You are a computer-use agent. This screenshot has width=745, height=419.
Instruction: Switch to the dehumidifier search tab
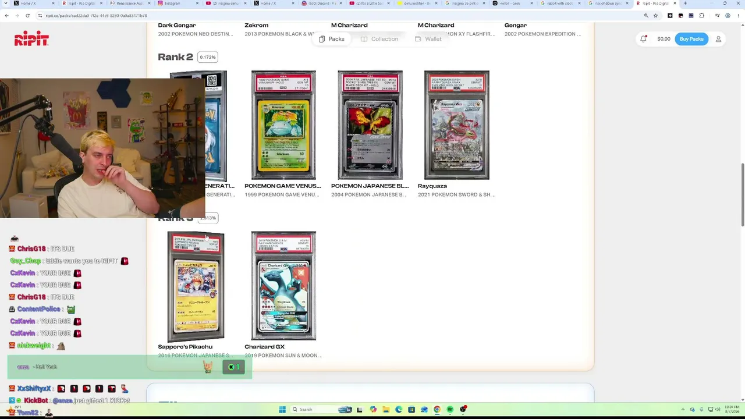[416, 3]
